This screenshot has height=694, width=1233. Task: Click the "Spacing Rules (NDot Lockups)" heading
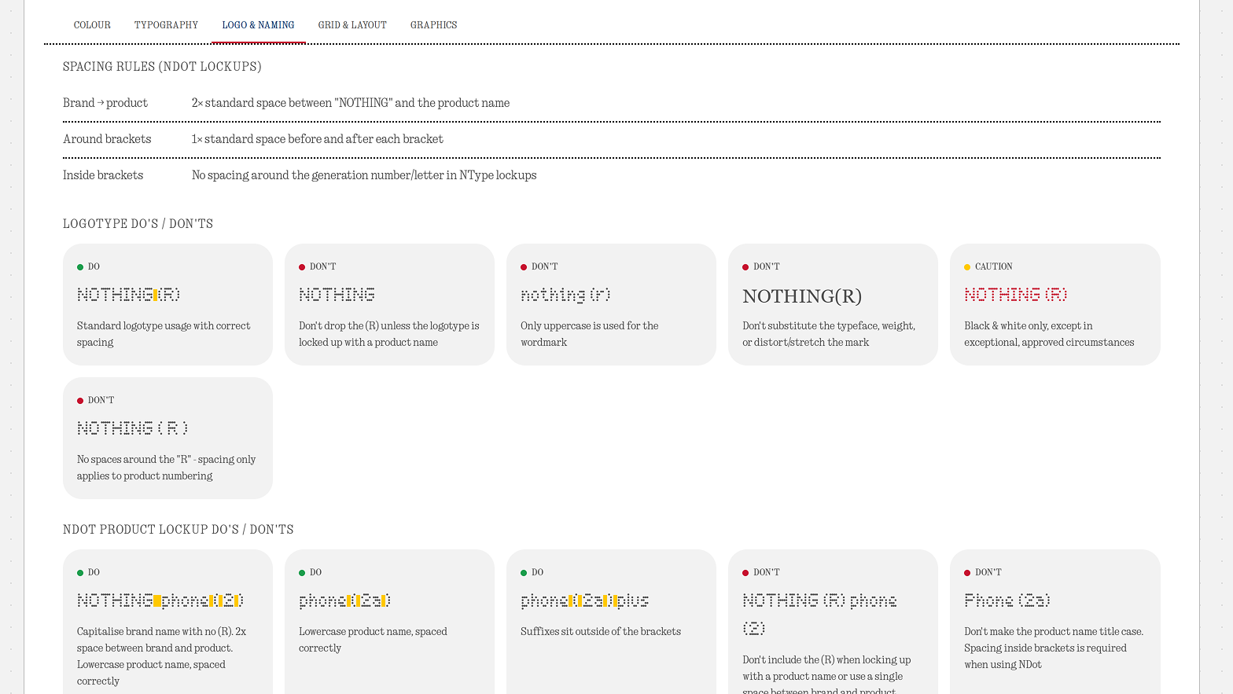pyautogui.click(x=162, y=67)
